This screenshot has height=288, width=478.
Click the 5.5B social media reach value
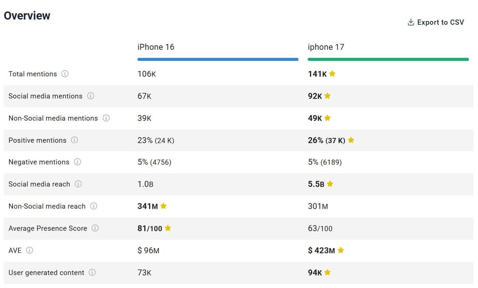tap(316, 184)
